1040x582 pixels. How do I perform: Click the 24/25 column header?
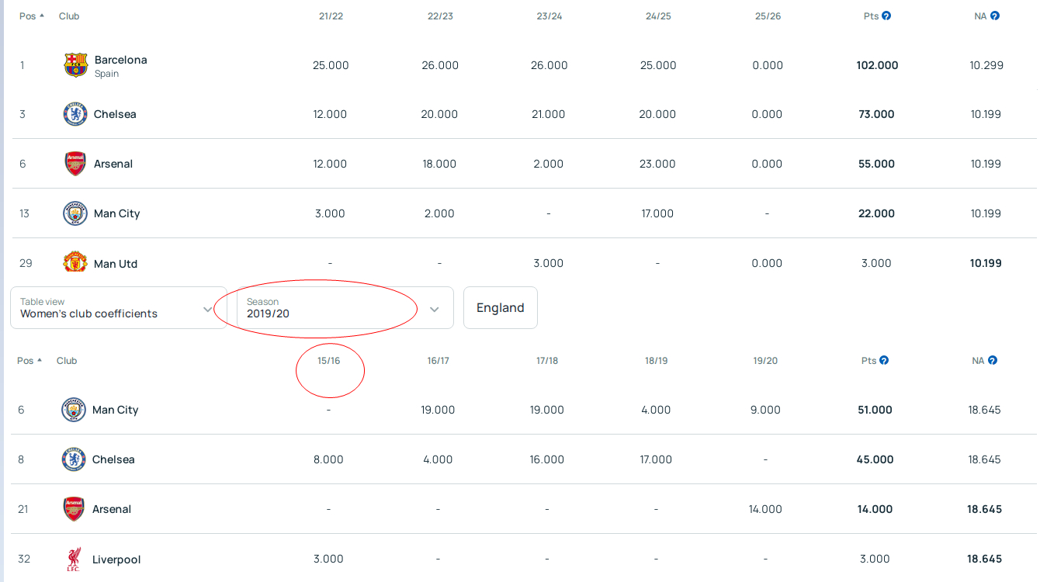[x=658, y=16]
